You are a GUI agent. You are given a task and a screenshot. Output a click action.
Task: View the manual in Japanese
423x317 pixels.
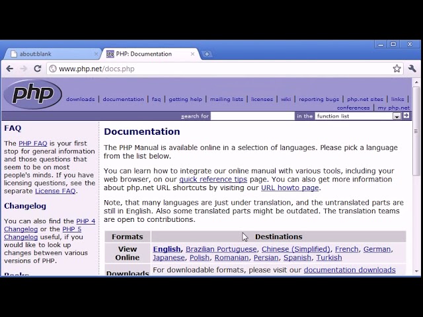click(x=169, y=258)
